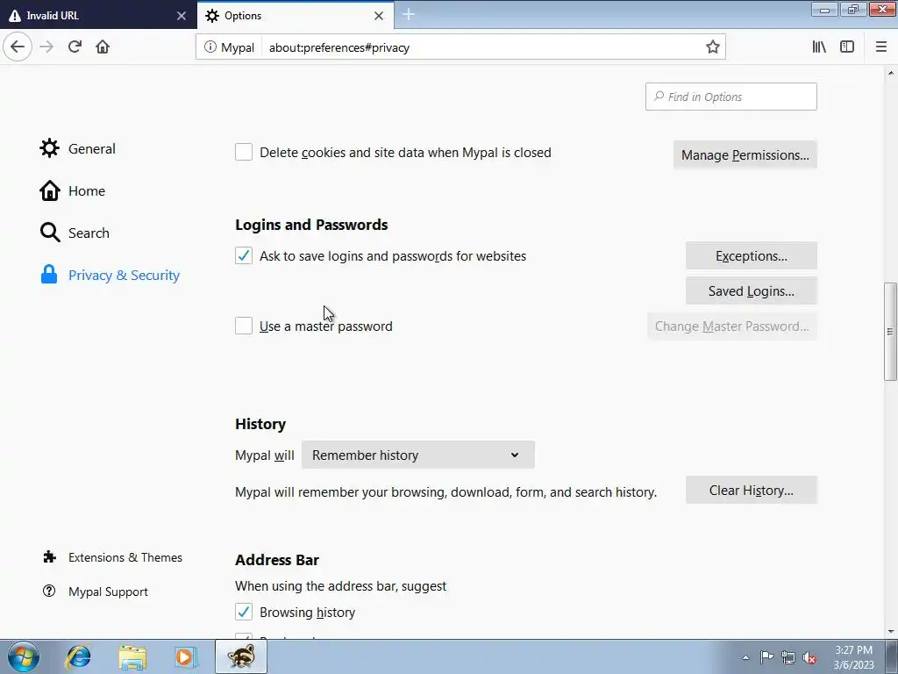Click the Logins and Passwords heading
This screenshot has height=674, width=898.
(x=311, y=225)
